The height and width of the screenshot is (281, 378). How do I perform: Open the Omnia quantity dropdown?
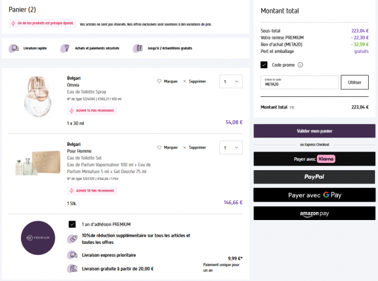[x=231, y=82]
